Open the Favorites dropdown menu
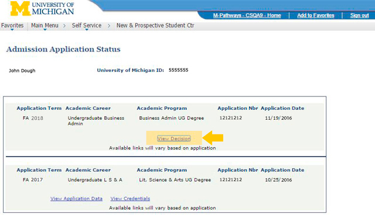This screenshot has width=375, height=215. pyautogui.click(x=12, y=26)
